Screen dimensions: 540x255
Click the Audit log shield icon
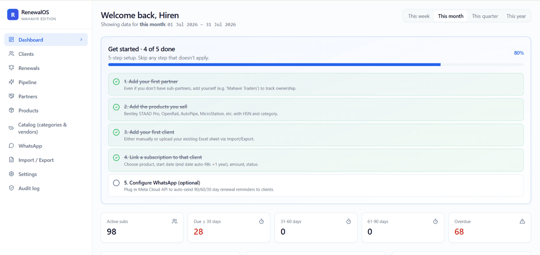pos(11,188)
